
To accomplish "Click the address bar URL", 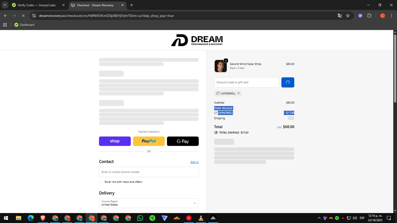I will [x=106, y=16].
